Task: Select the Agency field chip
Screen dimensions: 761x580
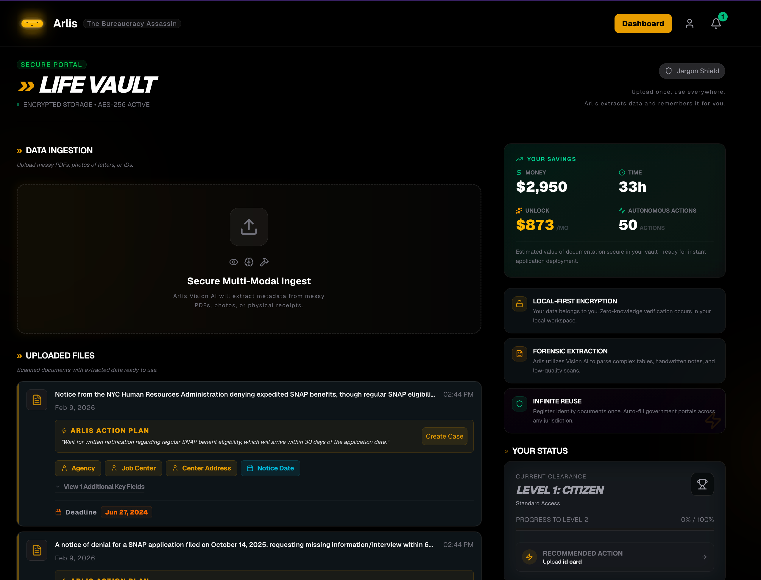Action: [78, 468]
